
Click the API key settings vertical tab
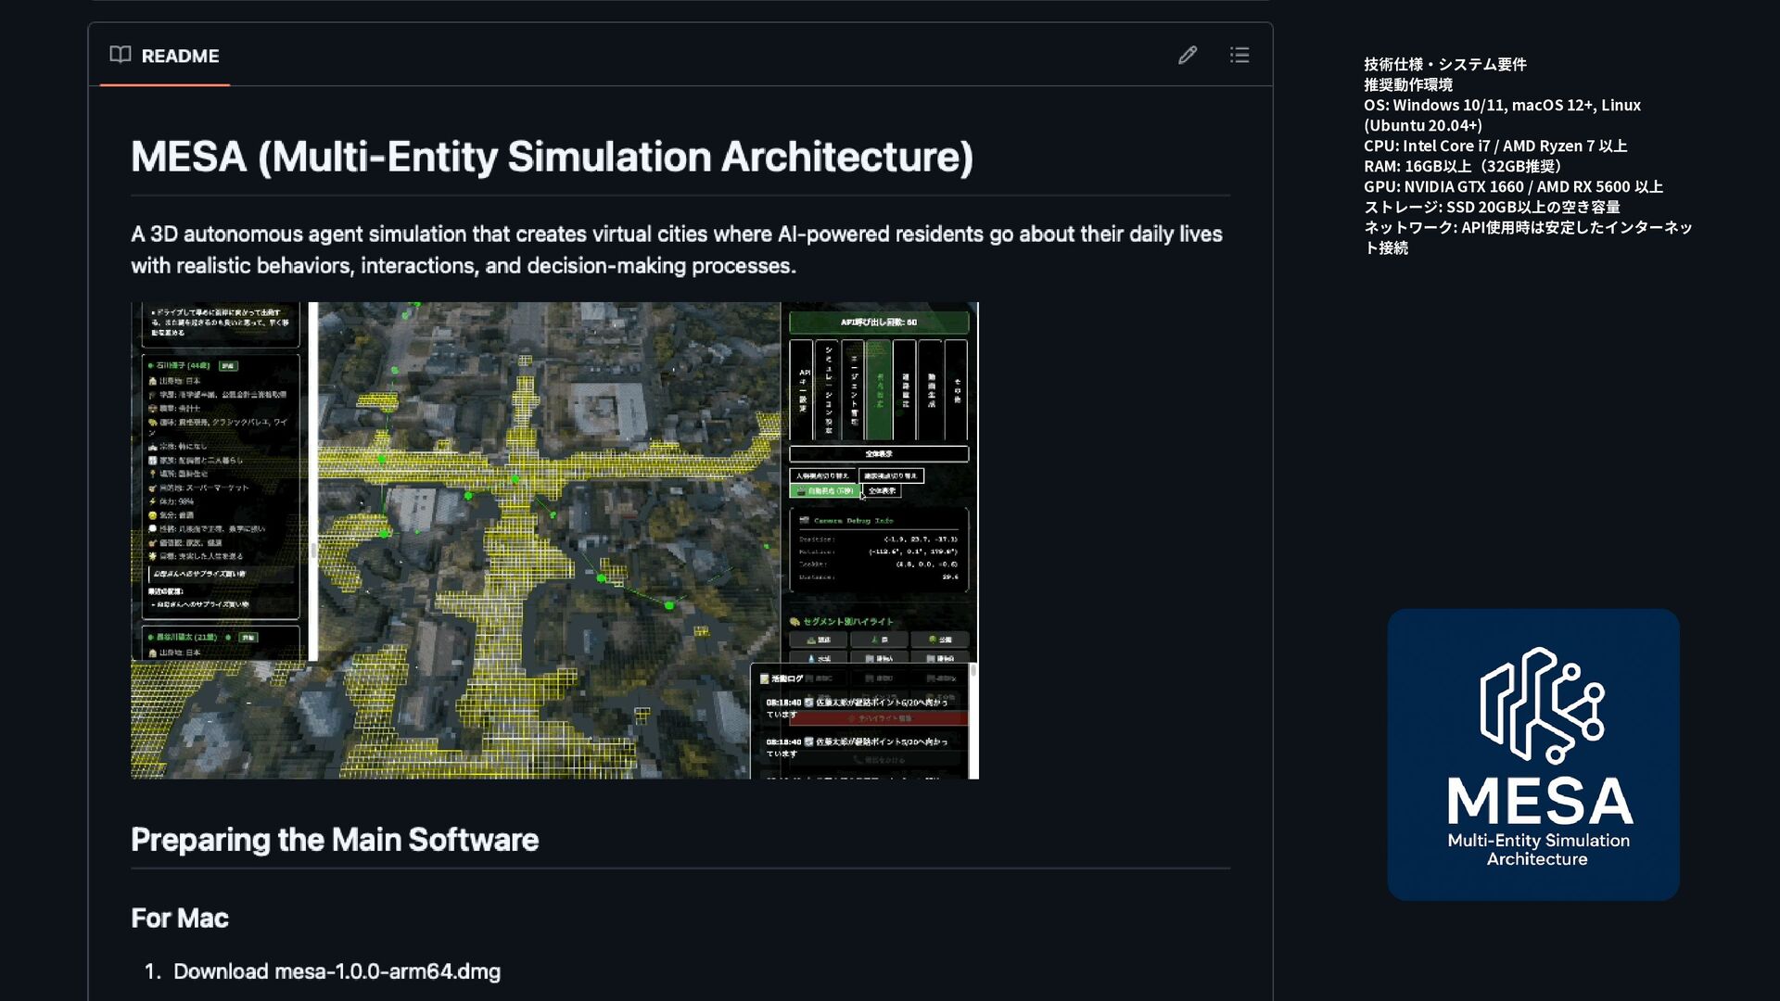coord(803,389)
